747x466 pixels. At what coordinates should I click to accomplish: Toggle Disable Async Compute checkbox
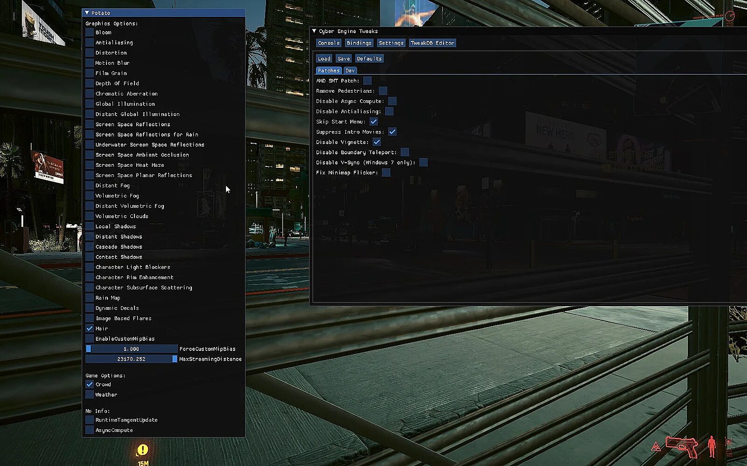(x=392, y=101)
